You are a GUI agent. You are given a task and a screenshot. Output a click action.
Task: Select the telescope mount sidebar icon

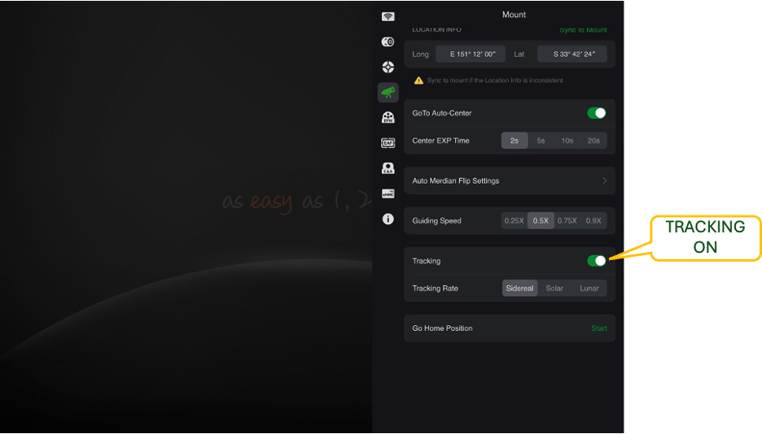click(x=388, y=92)
